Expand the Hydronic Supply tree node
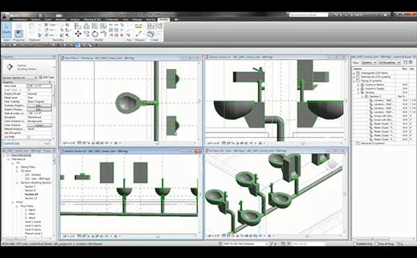 click(358, 88)
